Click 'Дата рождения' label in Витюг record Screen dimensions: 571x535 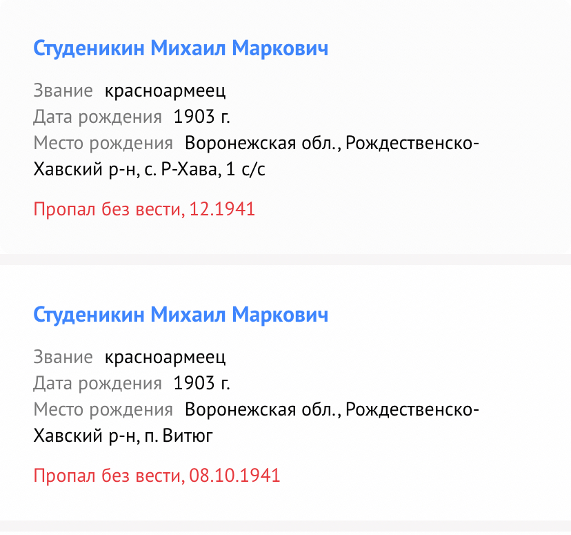click(x=97, y=383)
